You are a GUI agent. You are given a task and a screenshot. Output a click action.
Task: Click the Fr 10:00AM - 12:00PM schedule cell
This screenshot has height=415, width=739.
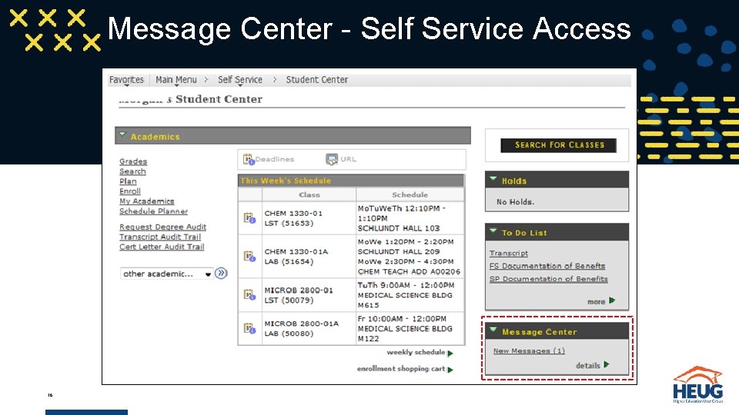(x=410, y=328)
